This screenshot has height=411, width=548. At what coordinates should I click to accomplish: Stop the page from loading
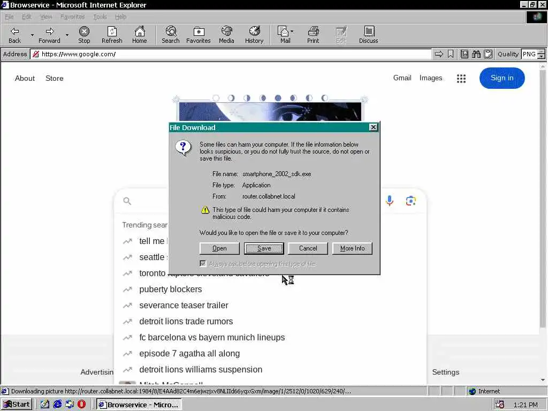pos(84,35)
